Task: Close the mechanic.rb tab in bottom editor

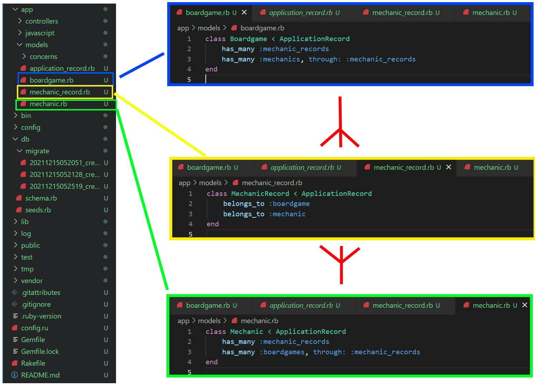Action: click(x=525, y=305)
